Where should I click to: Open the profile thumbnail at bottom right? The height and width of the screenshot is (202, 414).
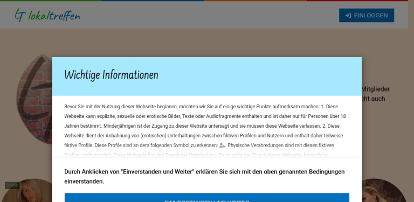(384, 190)
